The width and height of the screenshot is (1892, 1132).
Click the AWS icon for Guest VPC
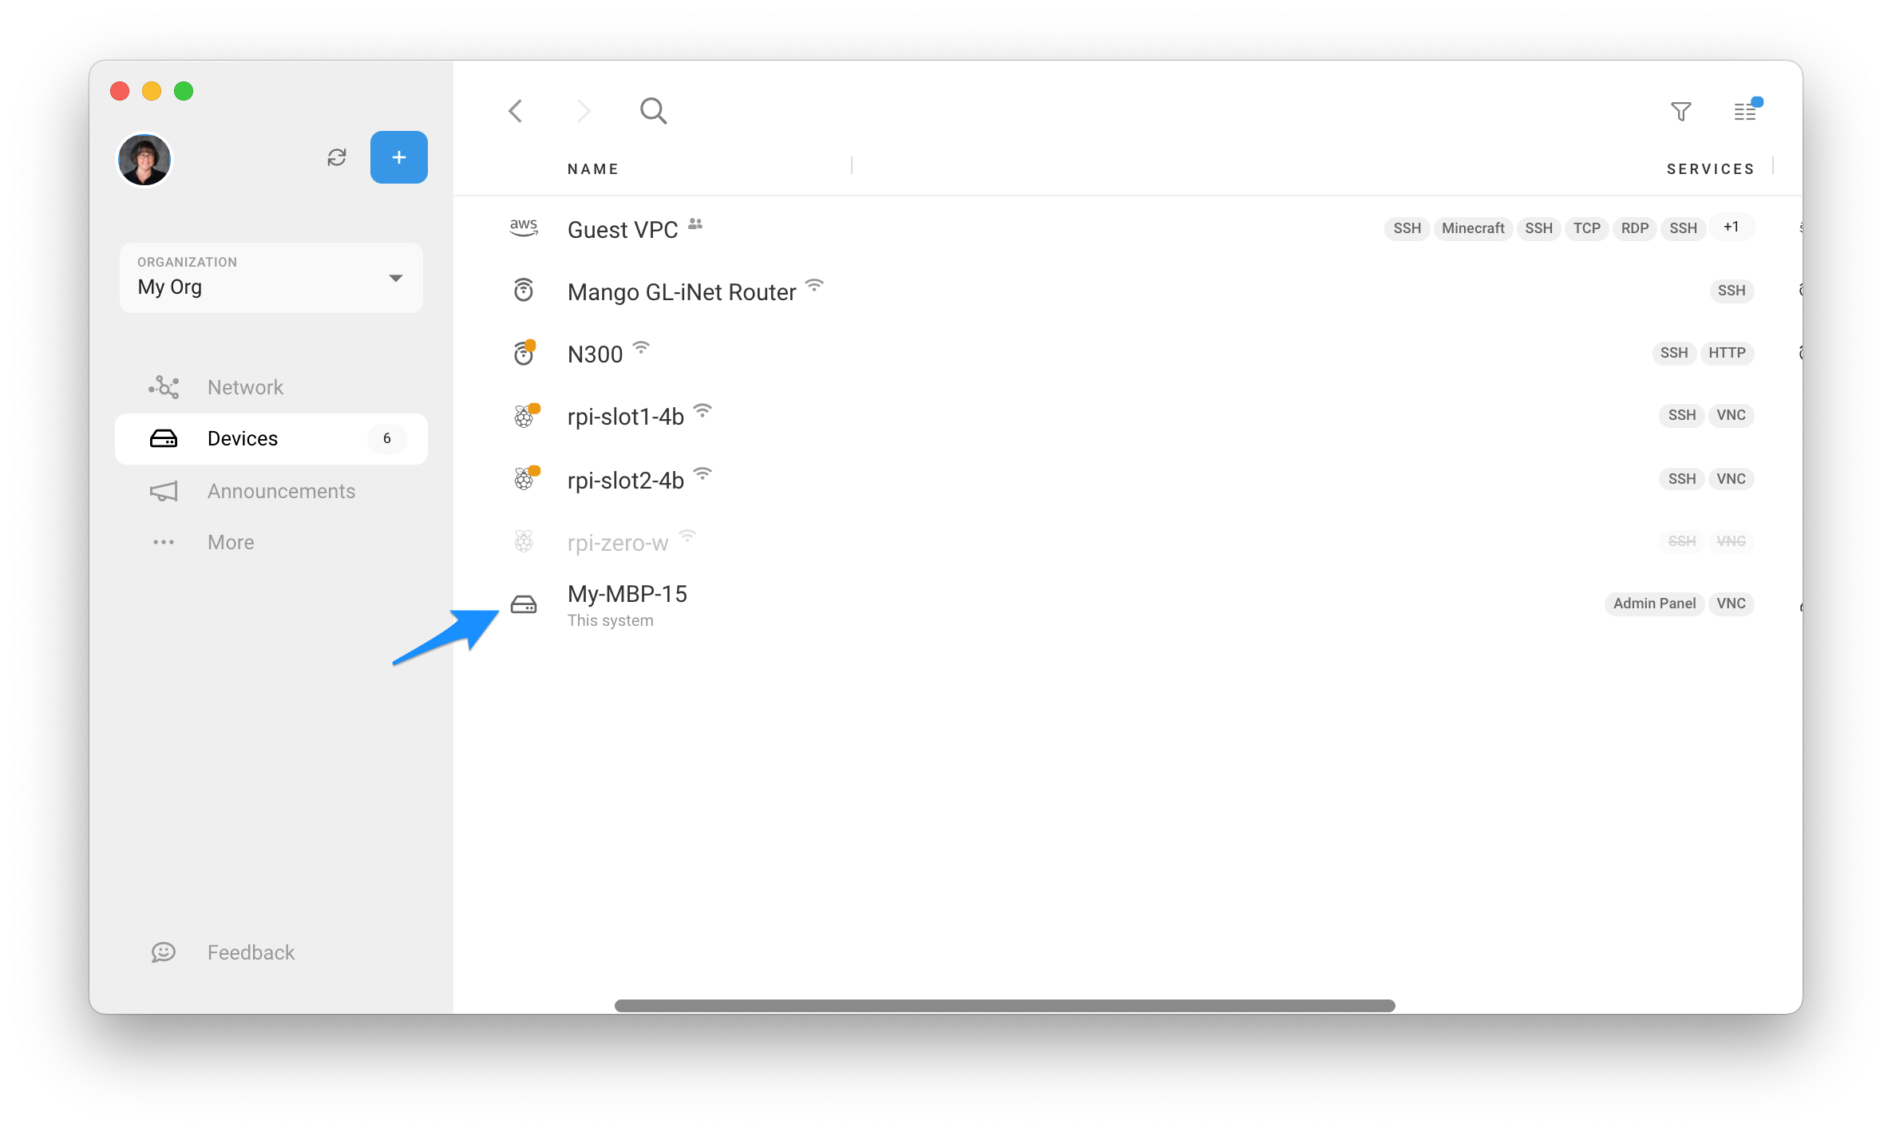click(524, 228)
